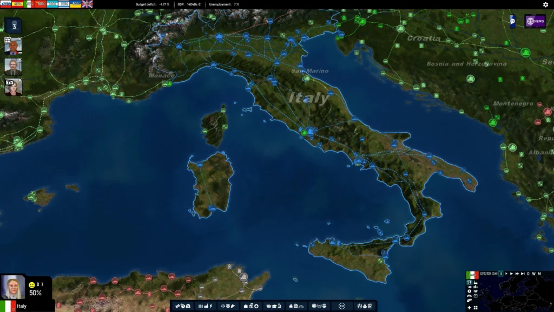Click the normal play speed button

[x=511, y=274]
